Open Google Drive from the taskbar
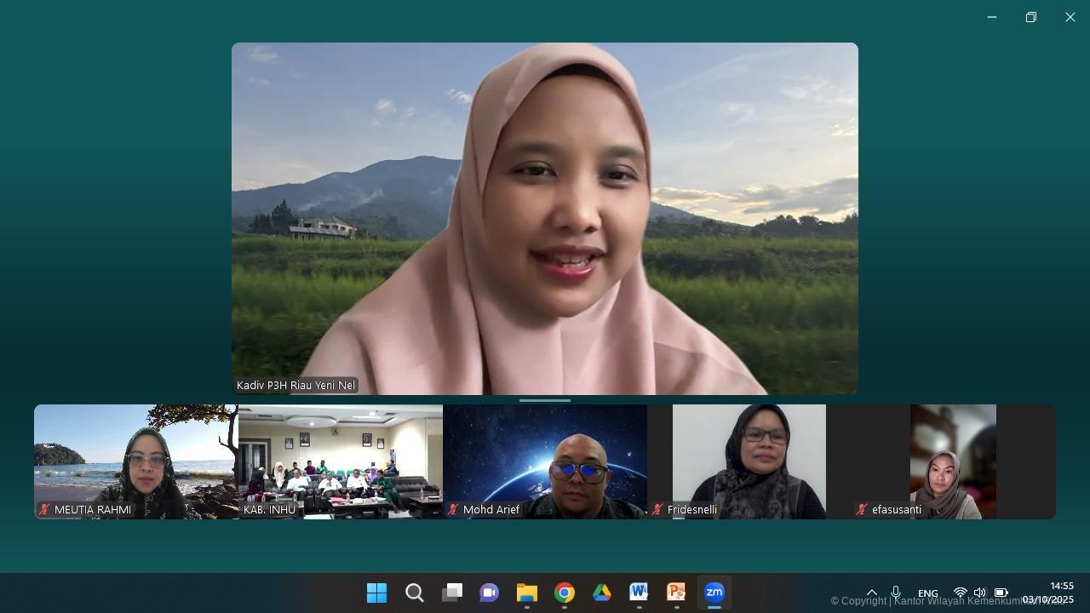Image resolution: width=1090 pixels, height=613 pixels. pyautogui.click(x=602, y=593)
